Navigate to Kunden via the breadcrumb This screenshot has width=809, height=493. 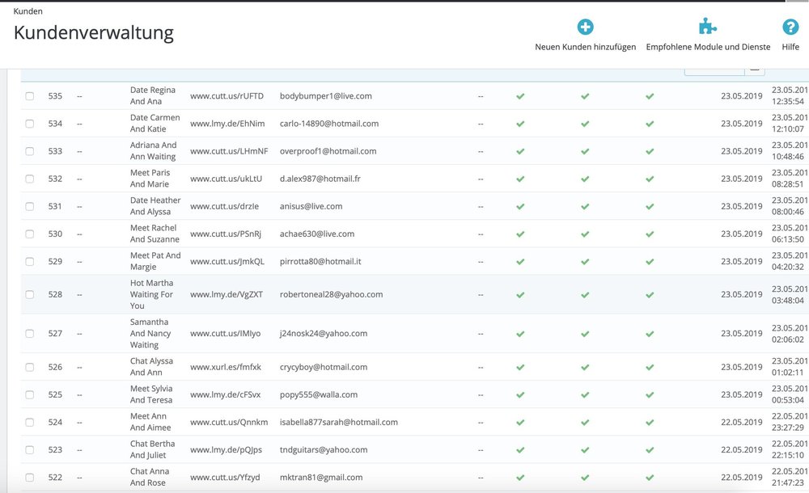tap(28, 11)
